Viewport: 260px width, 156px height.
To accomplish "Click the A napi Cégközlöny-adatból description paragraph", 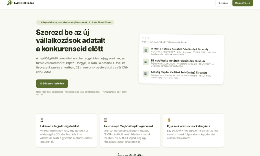I will click(x=83, y=65).
